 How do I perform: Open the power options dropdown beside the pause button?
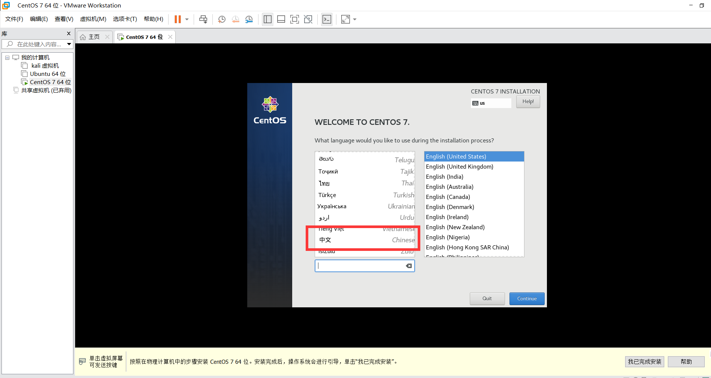click(x=187, y=19)
